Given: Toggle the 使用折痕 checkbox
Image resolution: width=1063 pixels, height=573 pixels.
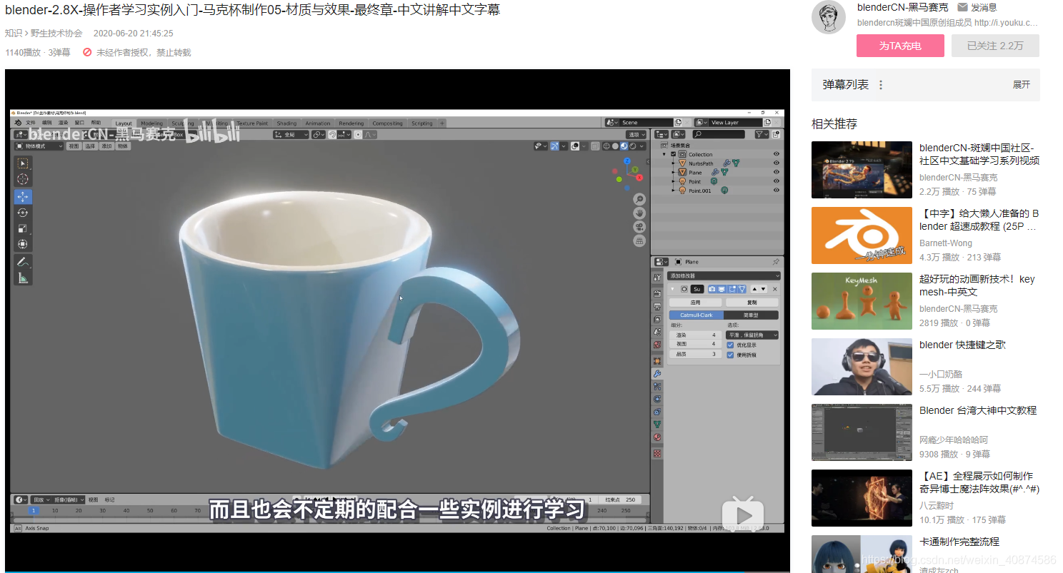Looking at the screenshot, I should (x=730, y=355).
